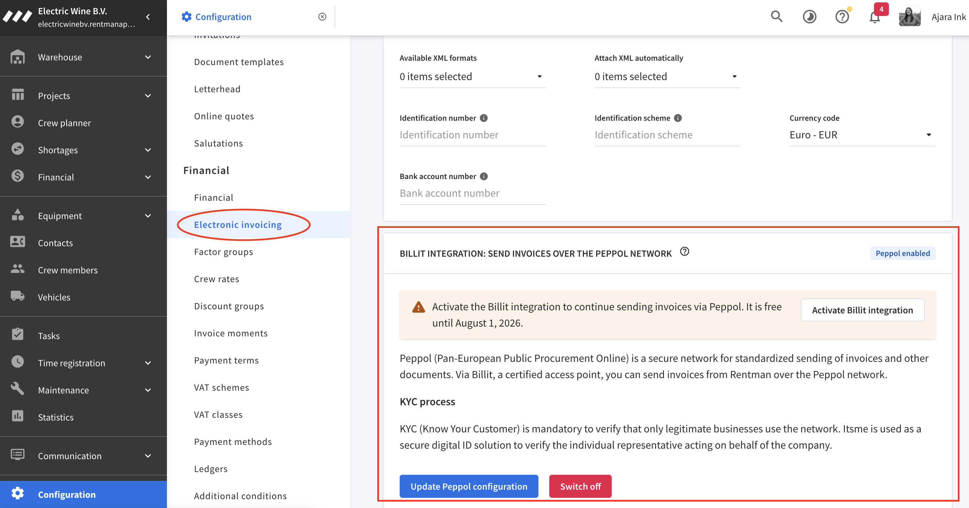This screenshot has height=508, width=969.
Task: Click the info icon beside Bank account number
Action: pos(484,176)
